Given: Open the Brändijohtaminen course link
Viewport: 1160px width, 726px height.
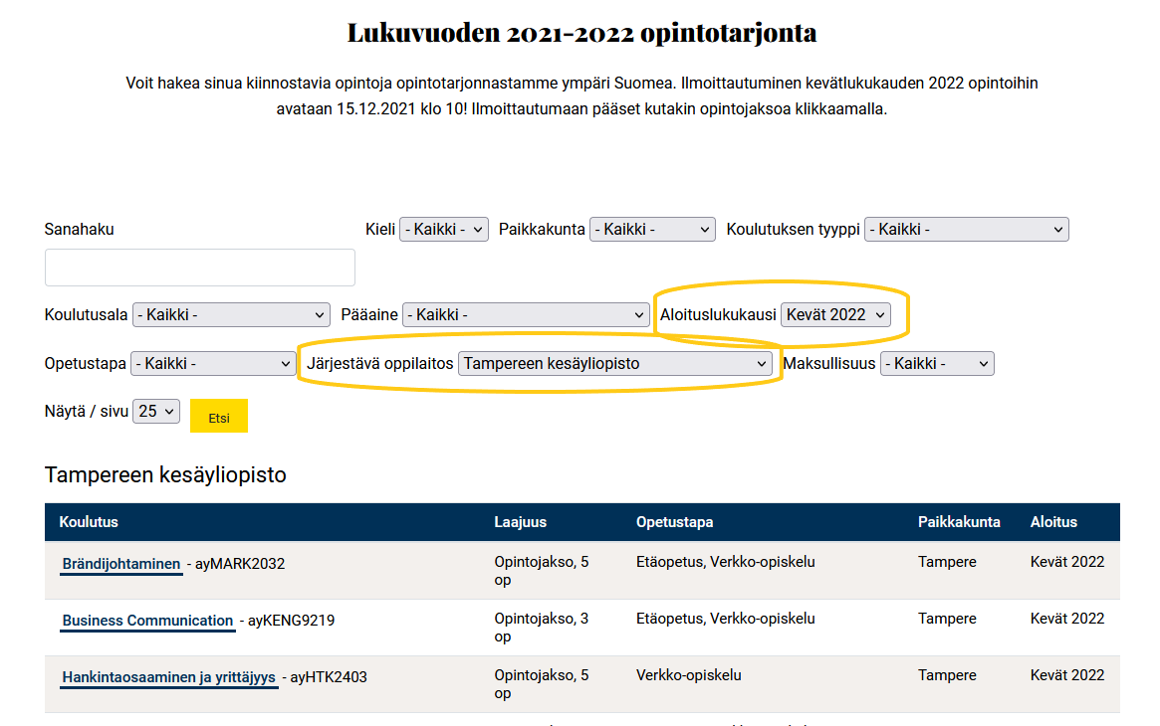Looking at the screenshot, I should (x=121, y=564).
